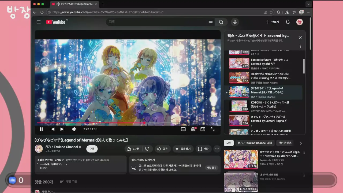Open the browser's three-dot settings menu
Image resolution: width=343 pixels, height=193 pixels.
pos(309,12)
